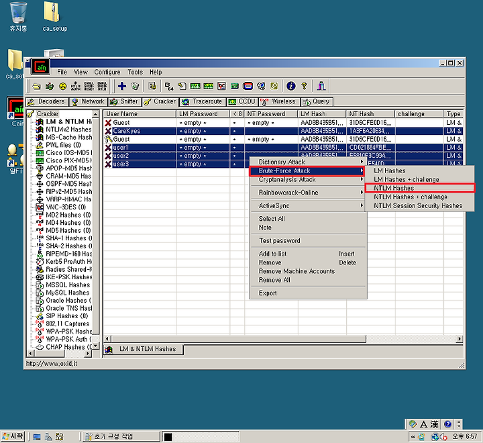This screenshot has height=443, width=483.
Task: Click the LM & NTLM Hashes bottom tab
Action: 144,349
